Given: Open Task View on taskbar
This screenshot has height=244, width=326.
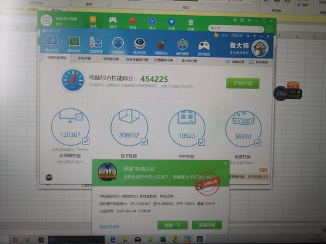Looking at the screenshot, I should coord(28,240).
